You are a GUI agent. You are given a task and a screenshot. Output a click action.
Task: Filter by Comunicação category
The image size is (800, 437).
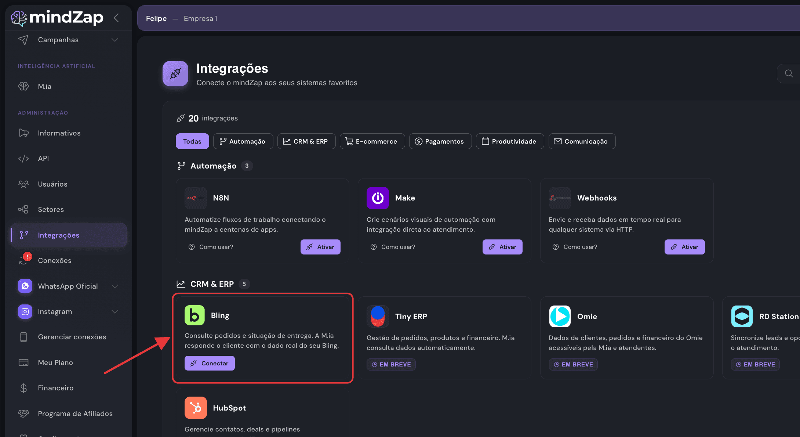coord(582,141)
